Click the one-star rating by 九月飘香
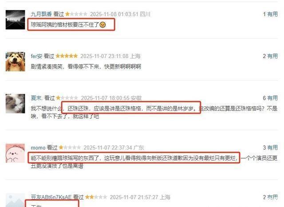Viewport: 284px width, 207px height. (76, 14)
